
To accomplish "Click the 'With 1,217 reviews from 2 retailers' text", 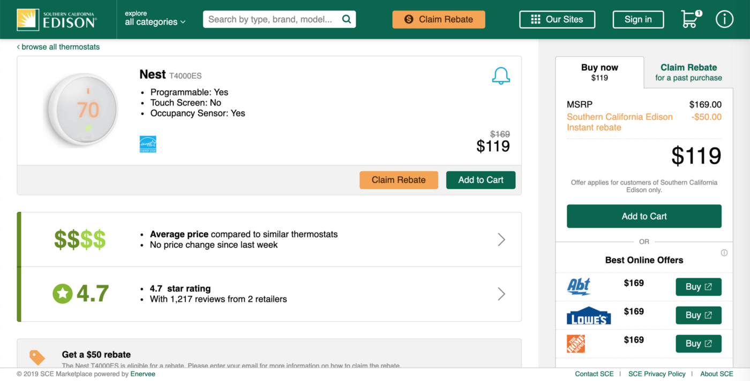I will [219, 299].
